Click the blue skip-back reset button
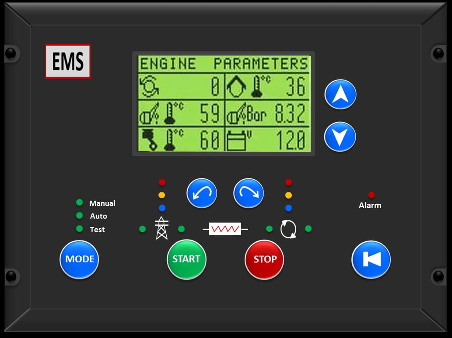 [371, 259]
